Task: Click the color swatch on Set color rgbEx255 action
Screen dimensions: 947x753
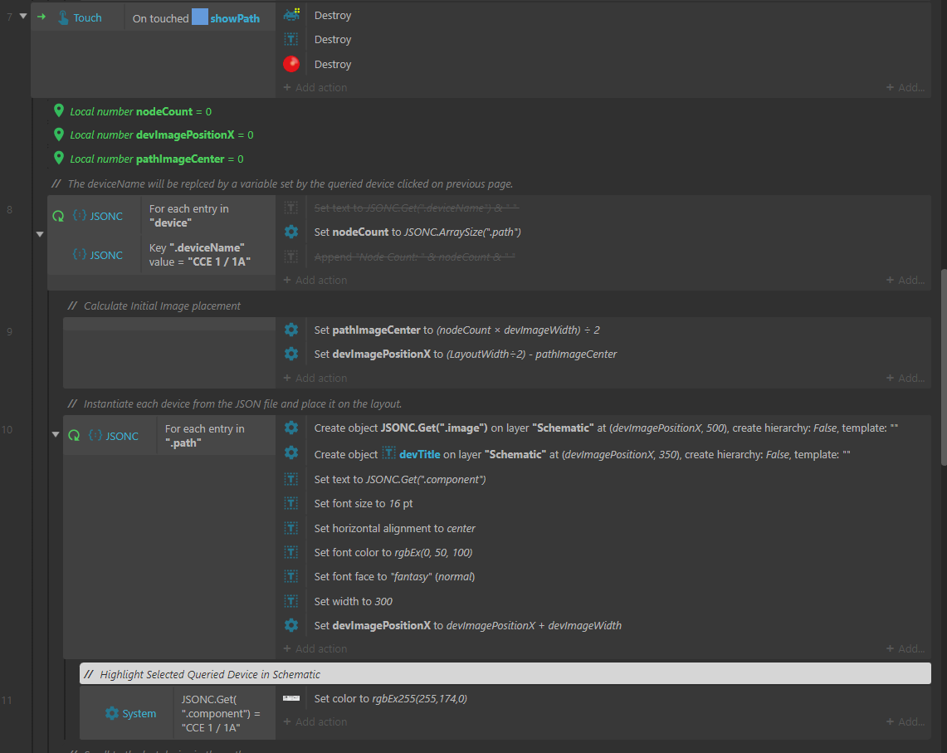Action: (291, 698)
